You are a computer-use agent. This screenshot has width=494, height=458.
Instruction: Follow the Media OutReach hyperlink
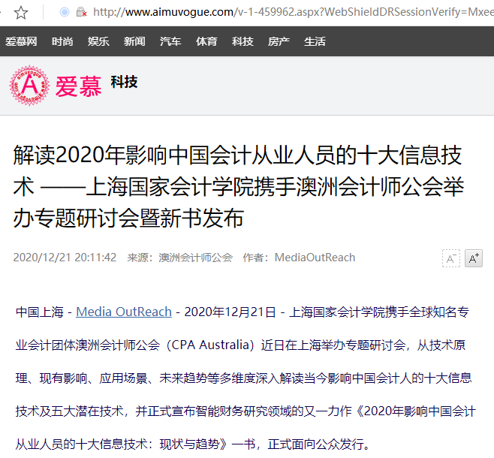tap(124, 312)
